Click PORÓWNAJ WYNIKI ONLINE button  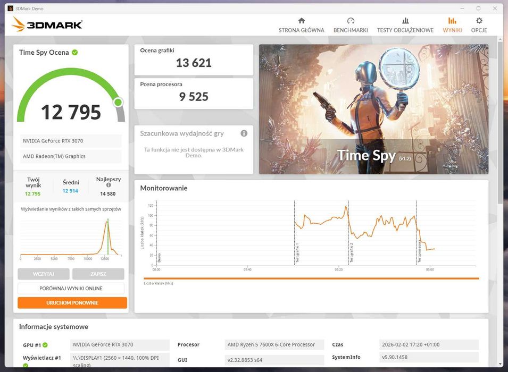(71, 289)
